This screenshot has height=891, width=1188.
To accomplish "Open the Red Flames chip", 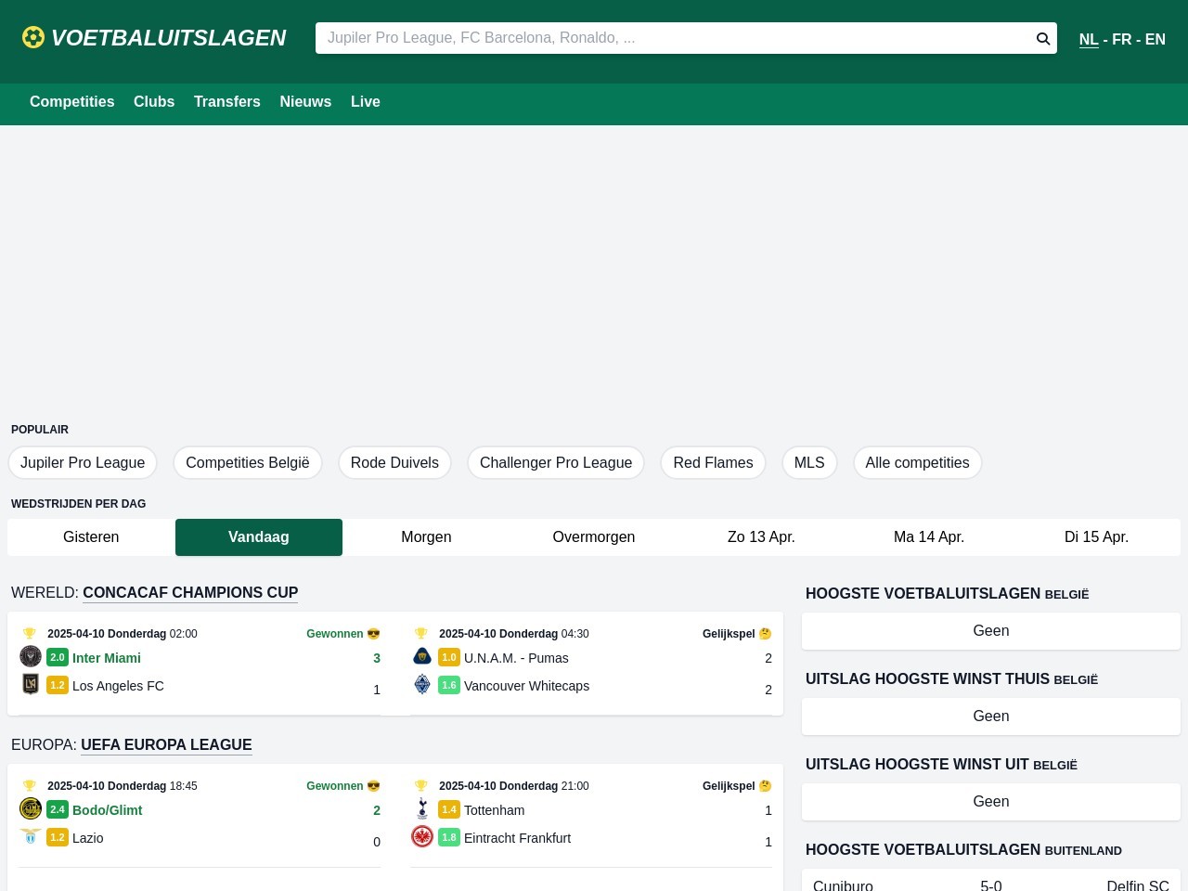I will pyautogui.click(x=713, y=463).
